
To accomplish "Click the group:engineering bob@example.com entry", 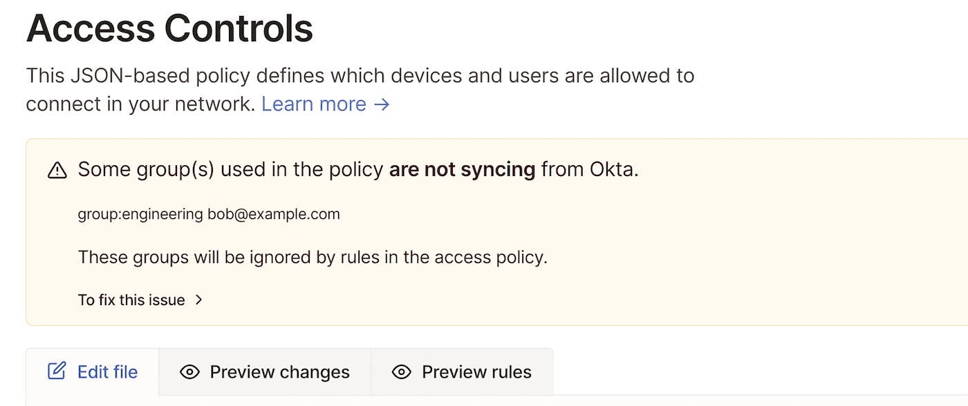I will point(209,214).
